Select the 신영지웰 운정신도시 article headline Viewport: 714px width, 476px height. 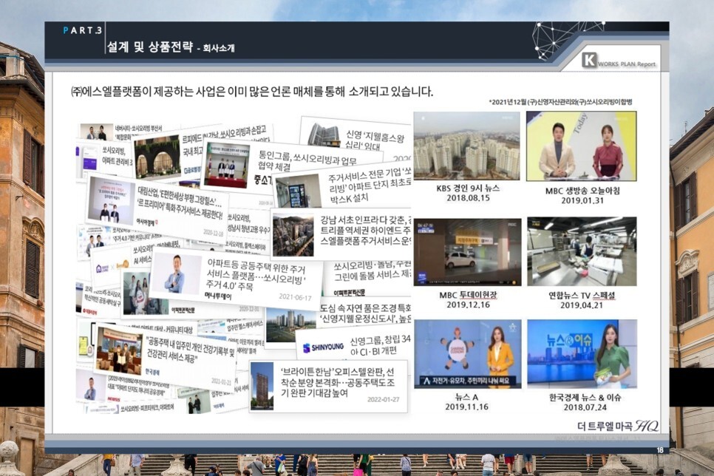pos(365,313)
